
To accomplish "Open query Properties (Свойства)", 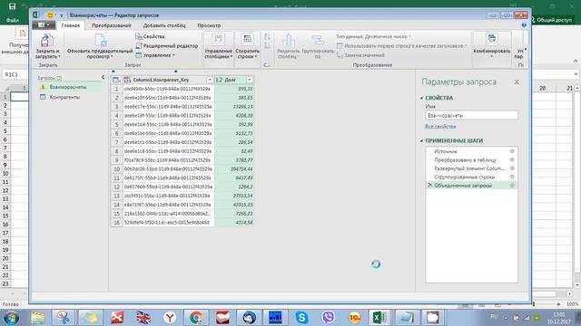I will coord(150,36).
